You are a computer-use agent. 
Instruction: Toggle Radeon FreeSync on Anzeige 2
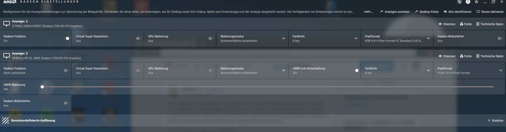point(66,70)
